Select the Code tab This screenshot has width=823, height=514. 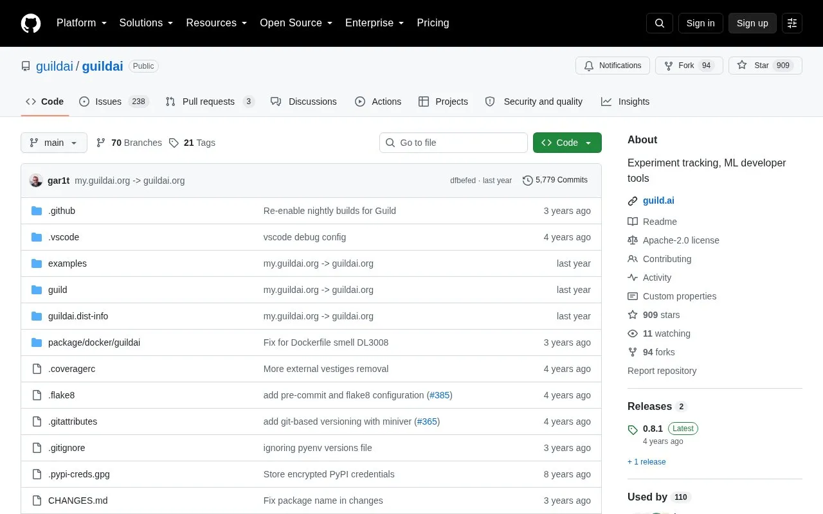coord(45,102)
